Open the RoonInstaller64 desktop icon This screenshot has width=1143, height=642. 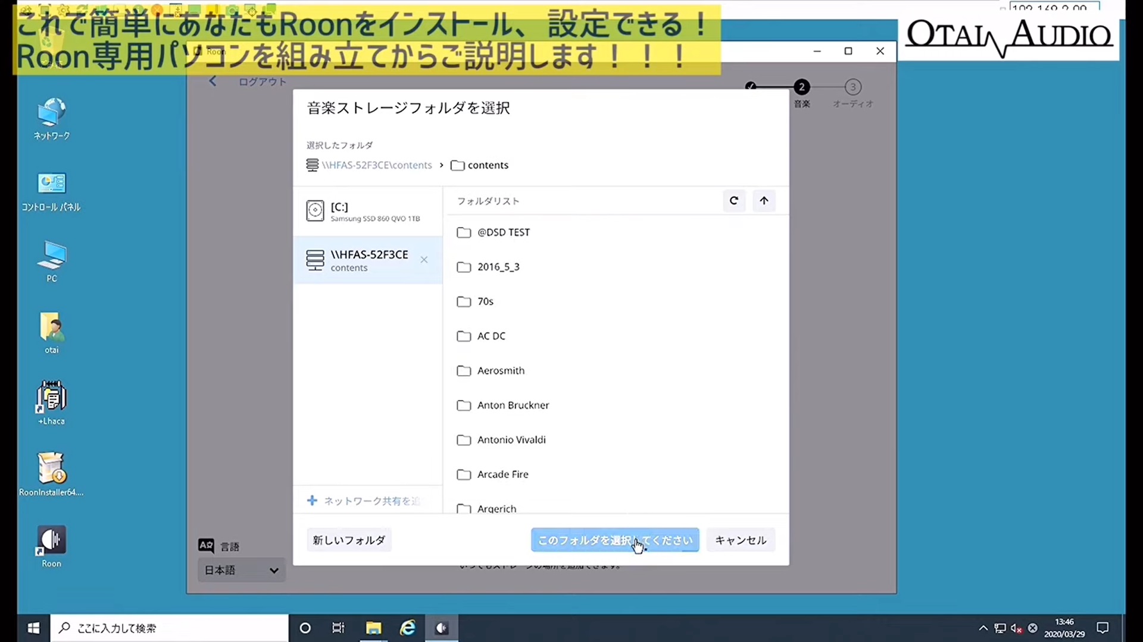point(51,474)
